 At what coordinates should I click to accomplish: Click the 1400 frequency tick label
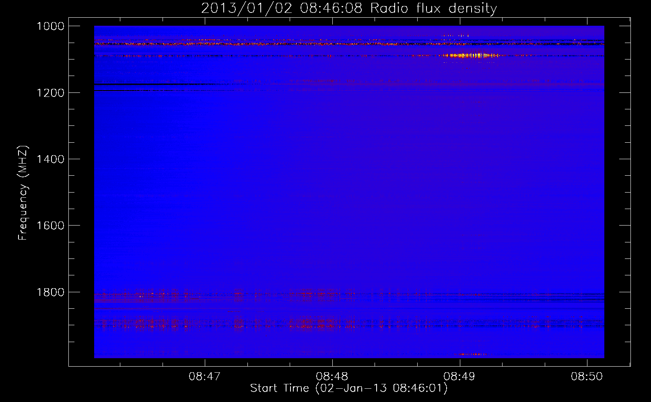click(50, 159)
